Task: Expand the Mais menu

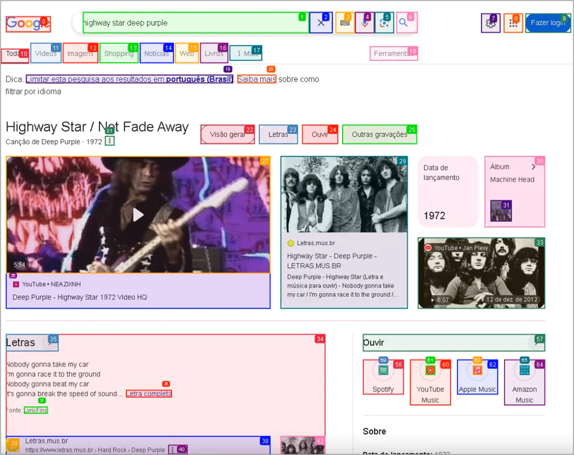Action: pyautogui.click(x=246, y=54)
